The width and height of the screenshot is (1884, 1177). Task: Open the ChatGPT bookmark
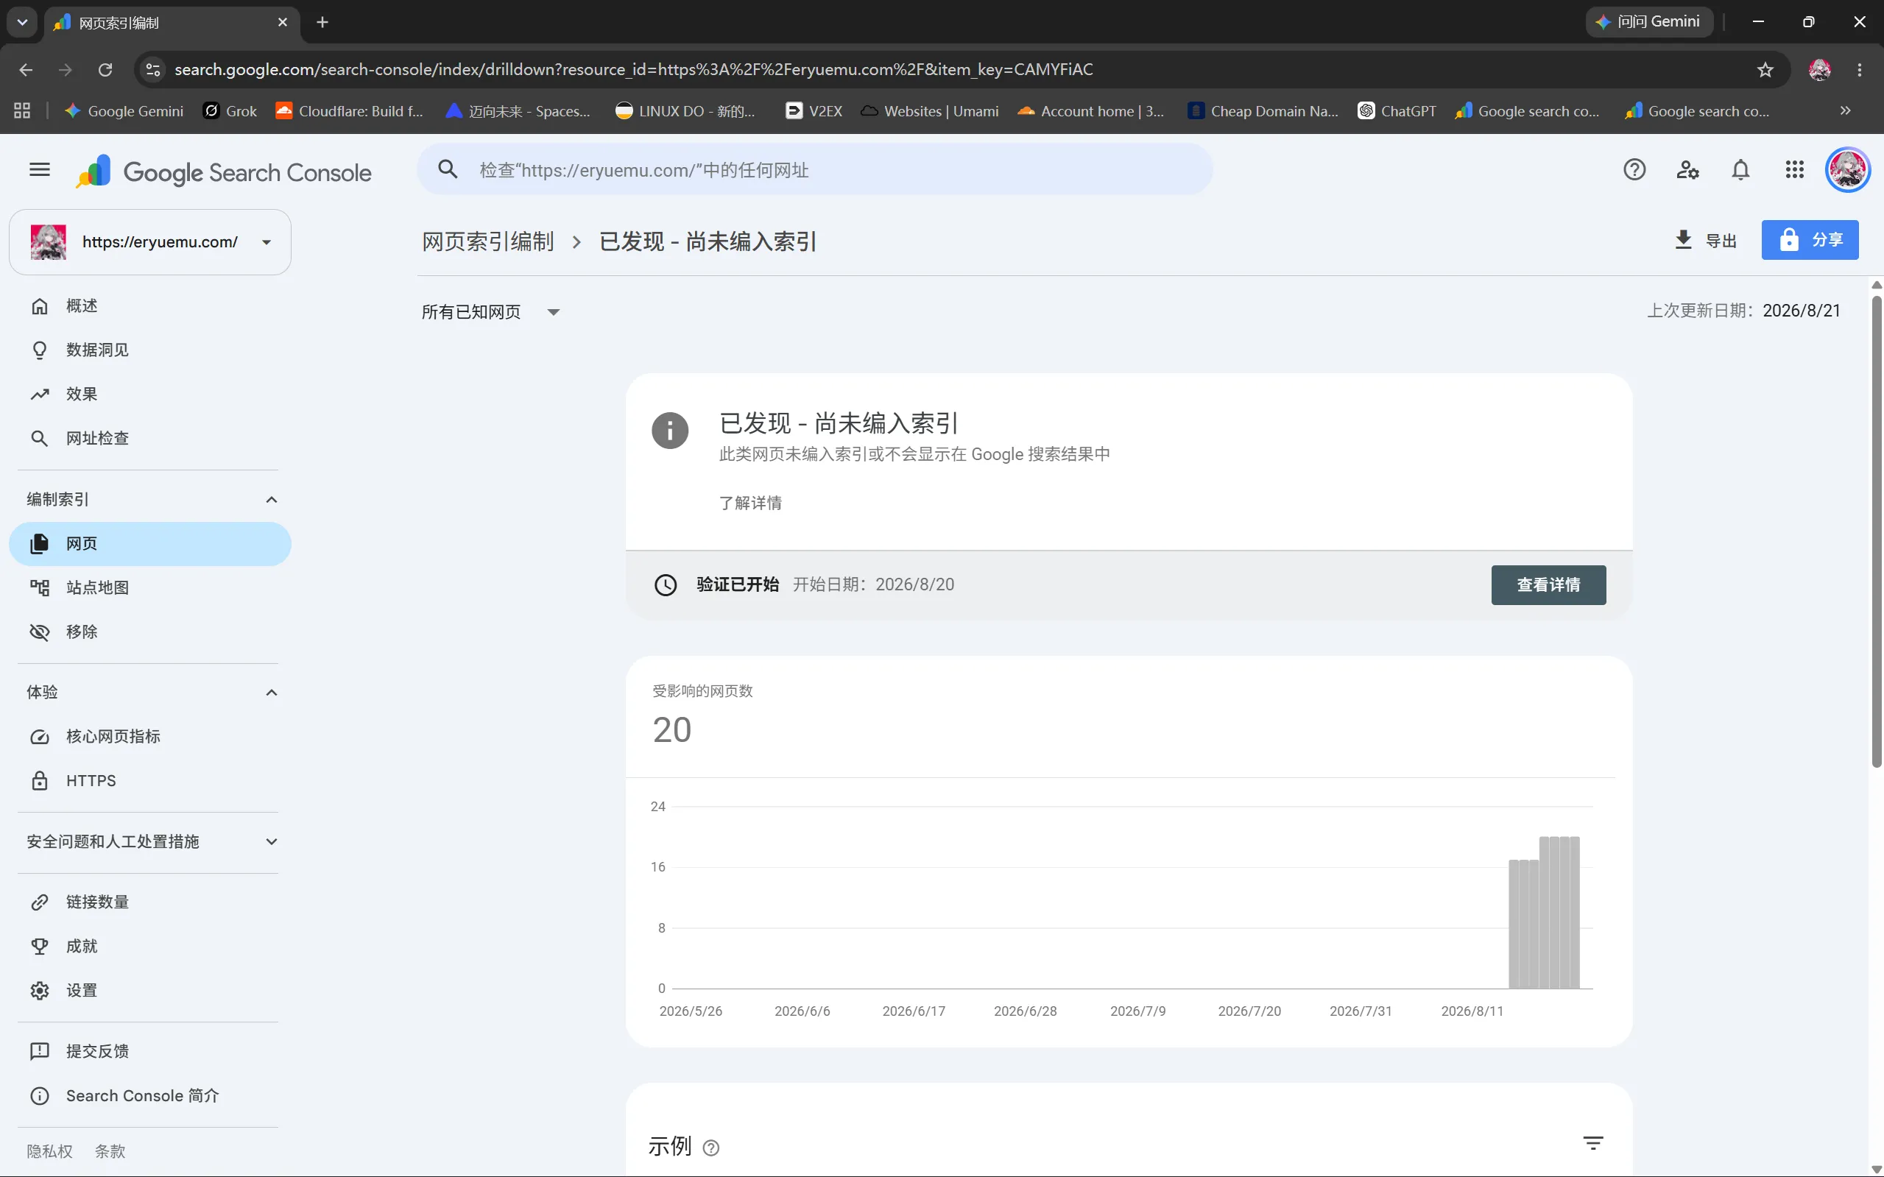[1397, 110]
